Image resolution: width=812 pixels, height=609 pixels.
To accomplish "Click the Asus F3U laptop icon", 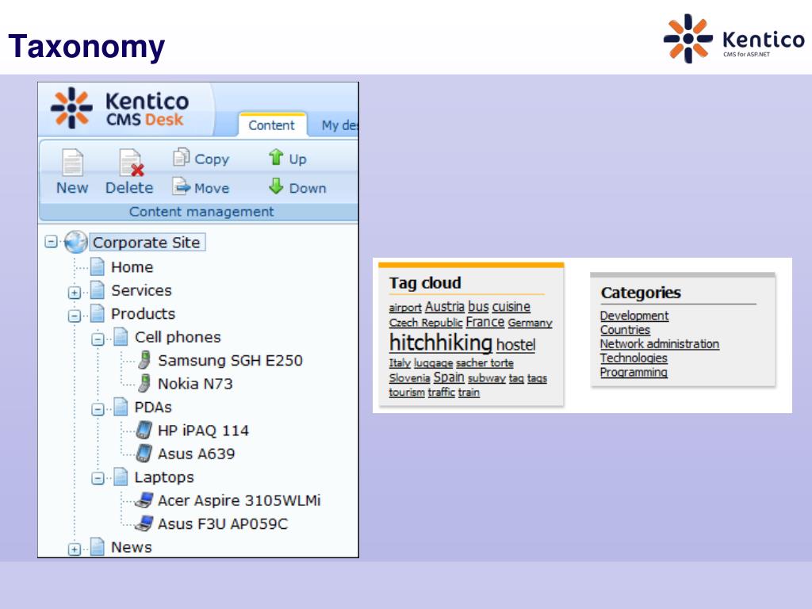I will tap(144, 523).
